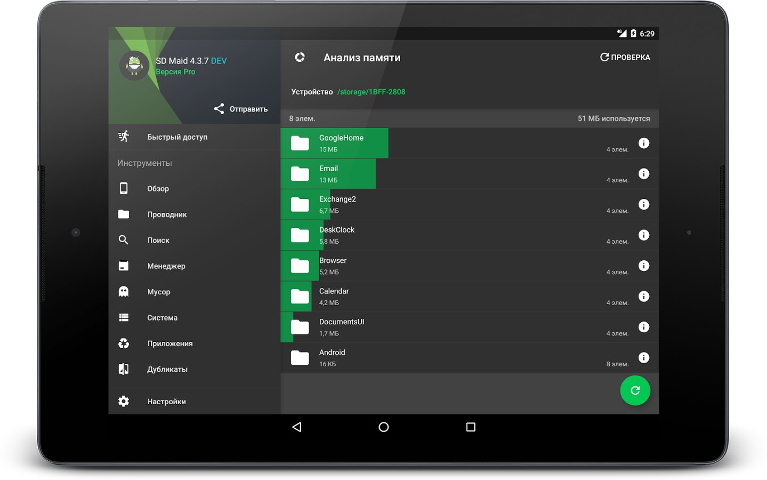The width and height of the screenshot is (767, 480).
Task: Click the Отправить share button
Action: click(241, 109)
